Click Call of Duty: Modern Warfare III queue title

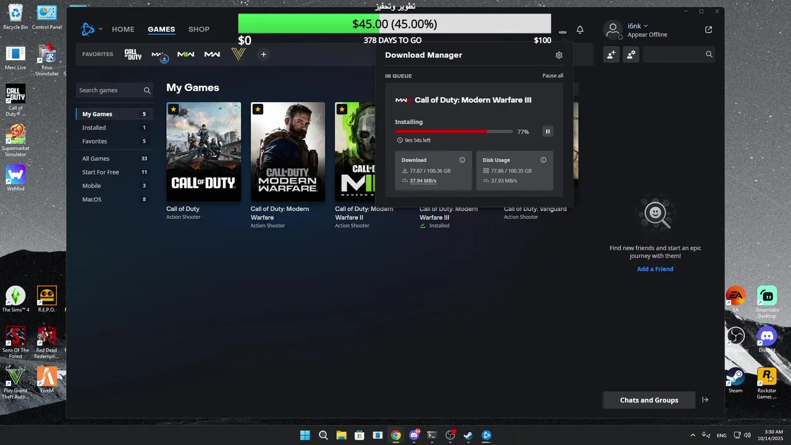click(473, 100)
